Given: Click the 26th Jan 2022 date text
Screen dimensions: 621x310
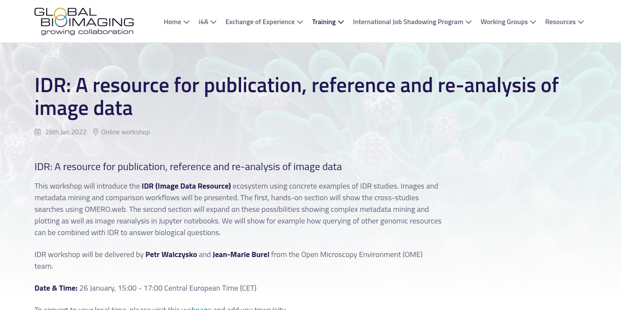Looking at the screenshot, I should click(66, 132).
